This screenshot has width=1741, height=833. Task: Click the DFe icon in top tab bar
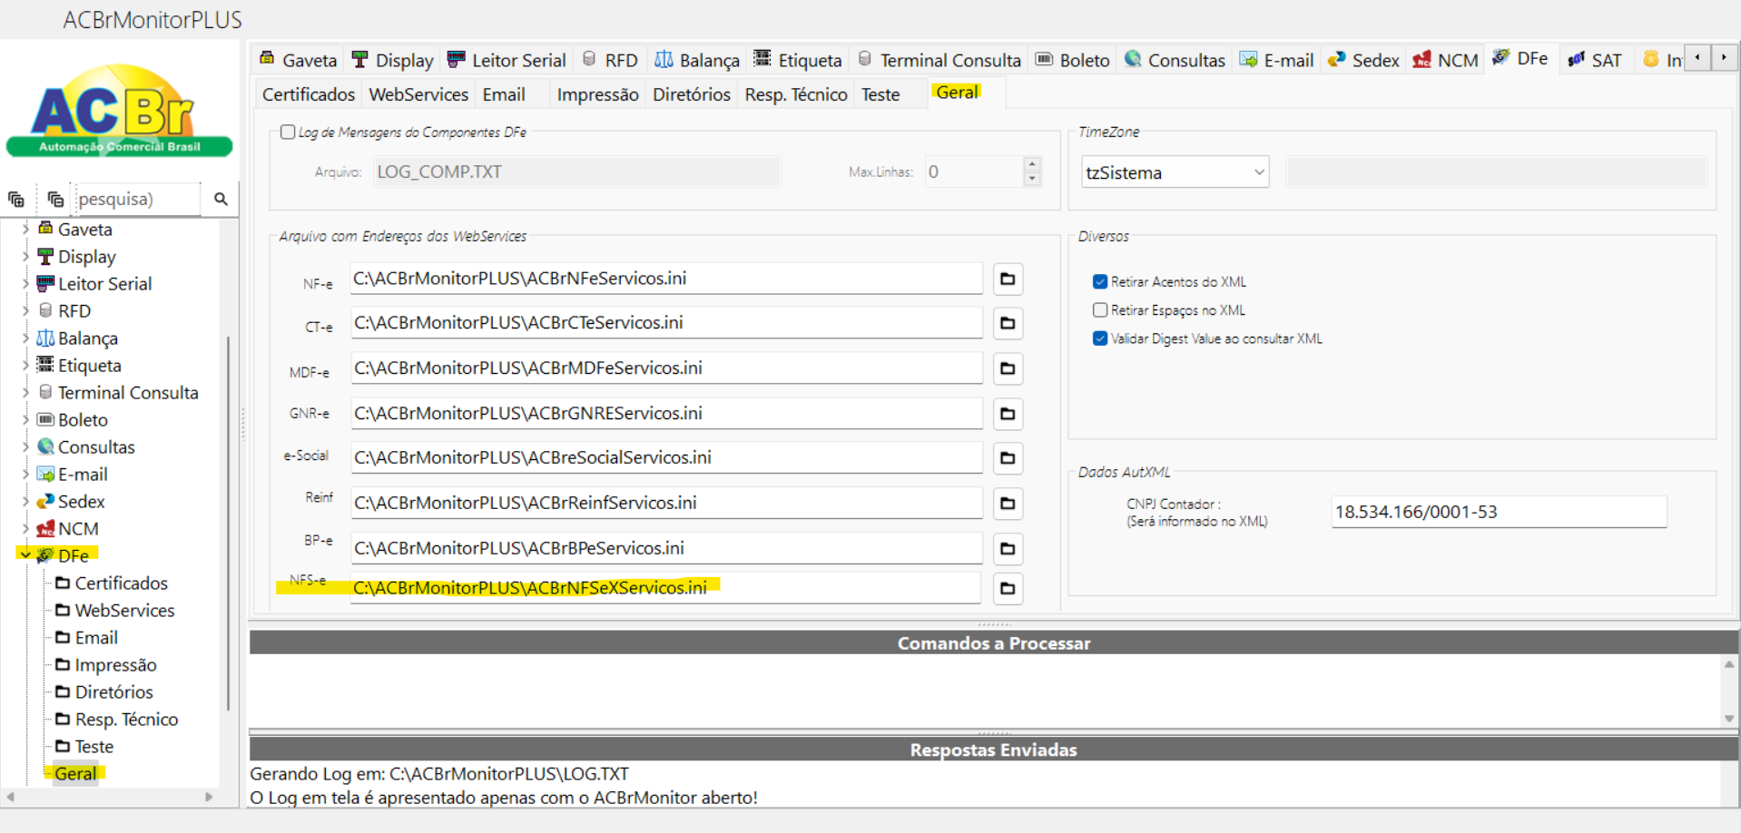pyautogui.click(x=1501, y=57)
